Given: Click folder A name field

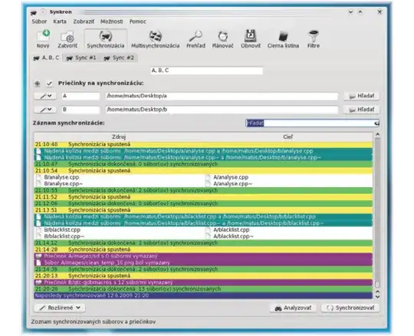Looking at the screenshot, I should coord(80,96).
